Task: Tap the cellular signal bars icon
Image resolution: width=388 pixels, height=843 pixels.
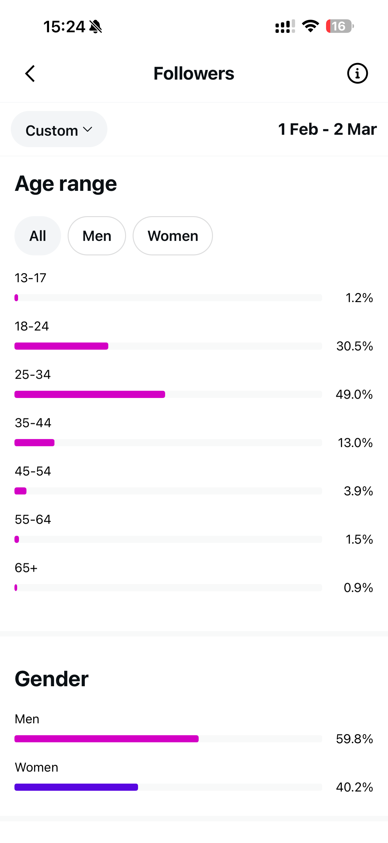Action: 285,27
